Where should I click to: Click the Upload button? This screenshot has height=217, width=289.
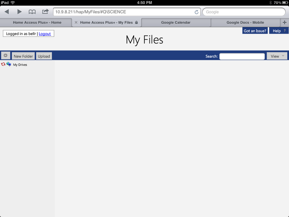coord(44,56)
